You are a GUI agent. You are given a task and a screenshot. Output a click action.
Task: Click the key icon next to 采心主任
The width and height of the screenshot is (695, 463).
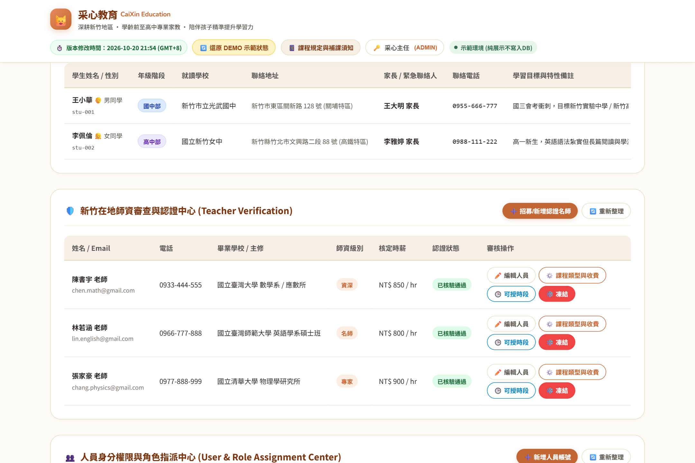pyautogui.click(x=377, y=48)
